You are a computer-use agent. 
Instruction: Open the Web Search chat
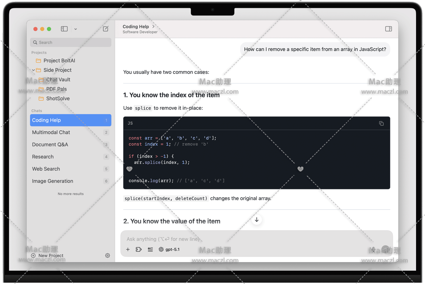(x=46, y=169)
